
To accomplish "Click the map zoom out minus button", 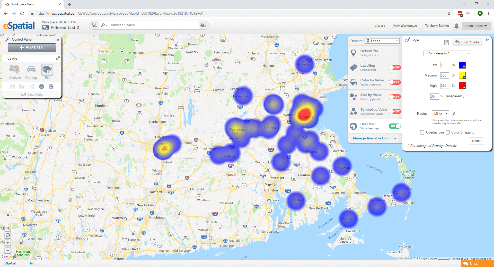I will pyautogui.click(x=8, y=250).
